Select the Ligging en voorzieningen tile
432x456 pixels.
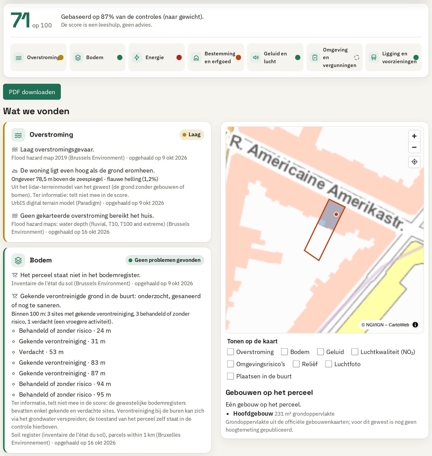393,57
